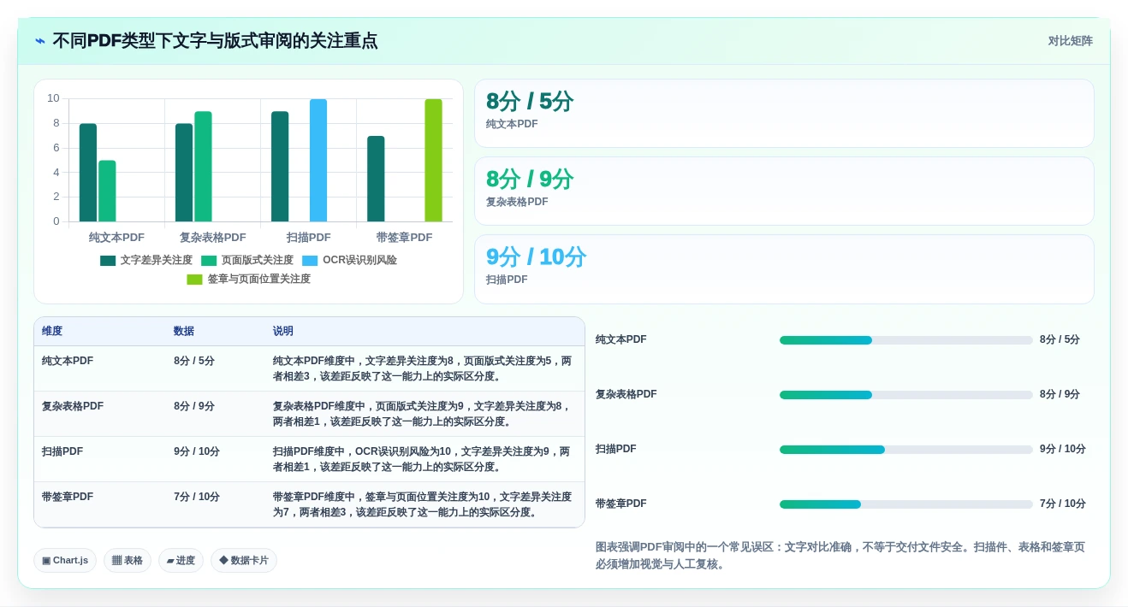Click the 纯文本PDF explanation text in table
The width and height of the screenshot is (1128, 607).
[x=423, y=369]
